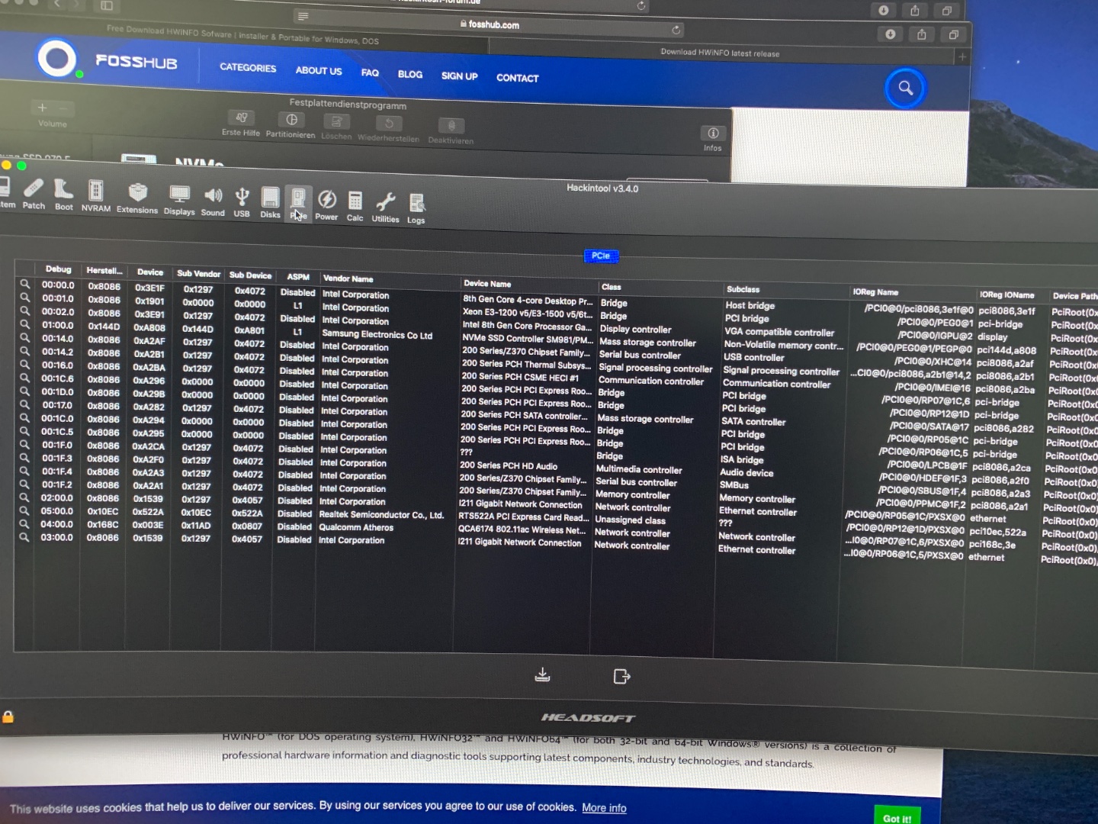Click the magnifier icon for row 02:00.0
The width and height of the screenshot is (1098, 824).
(x=24, y=497)
